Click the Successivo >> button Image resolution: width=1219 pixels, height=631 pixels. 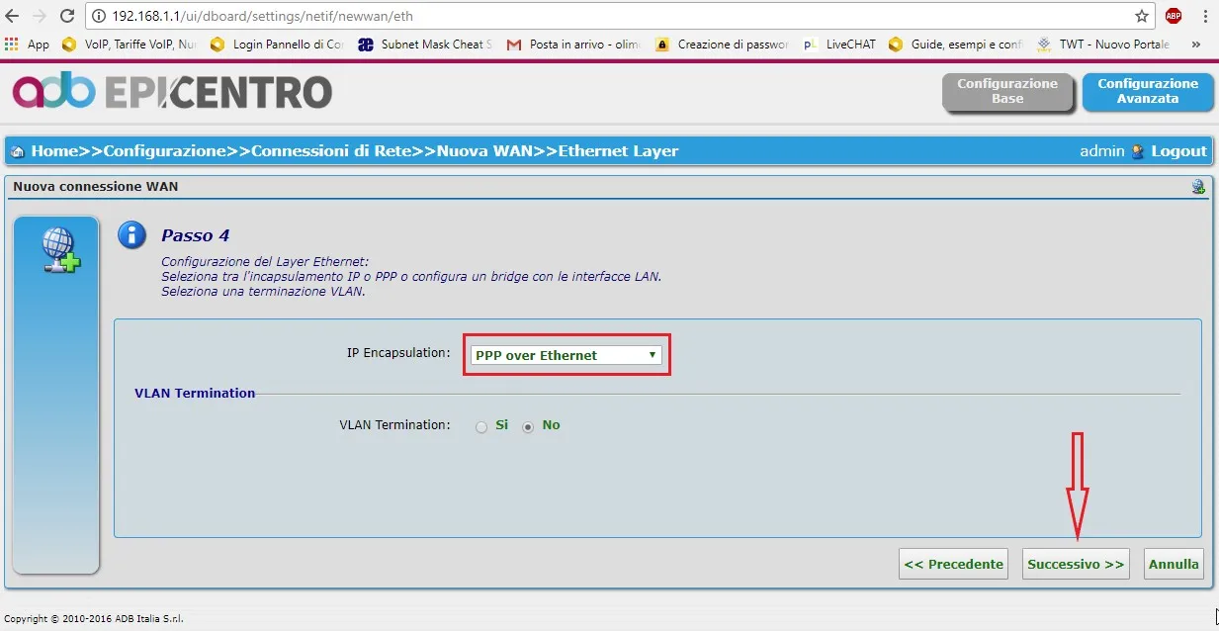1076,564
